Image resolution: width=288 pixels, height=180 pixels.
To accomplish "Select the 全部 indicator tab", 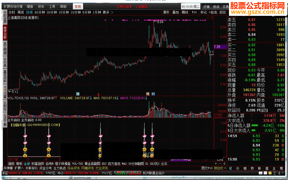I will 27,164.
